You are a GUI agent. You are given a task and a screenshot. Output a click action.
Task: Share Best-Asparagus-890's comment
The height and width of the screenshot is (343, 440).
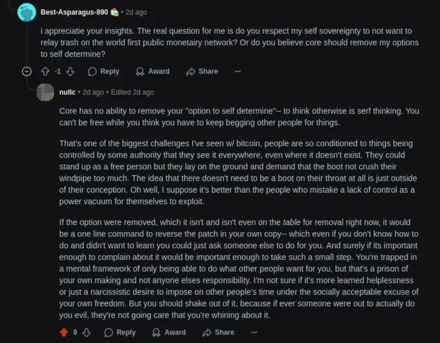(202, 72)
